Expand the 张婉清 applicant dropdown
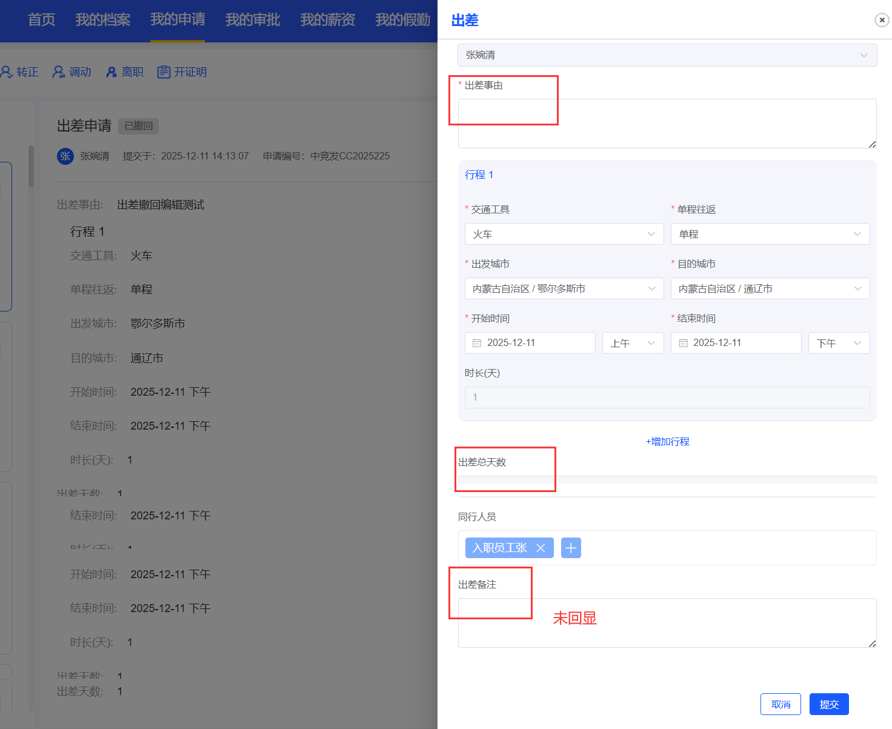 click(x=667, y=55)
